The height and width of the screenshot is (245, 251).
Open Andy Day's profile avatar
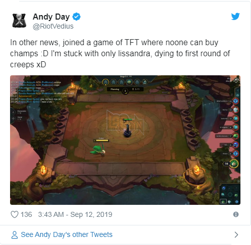coord(19,21)
